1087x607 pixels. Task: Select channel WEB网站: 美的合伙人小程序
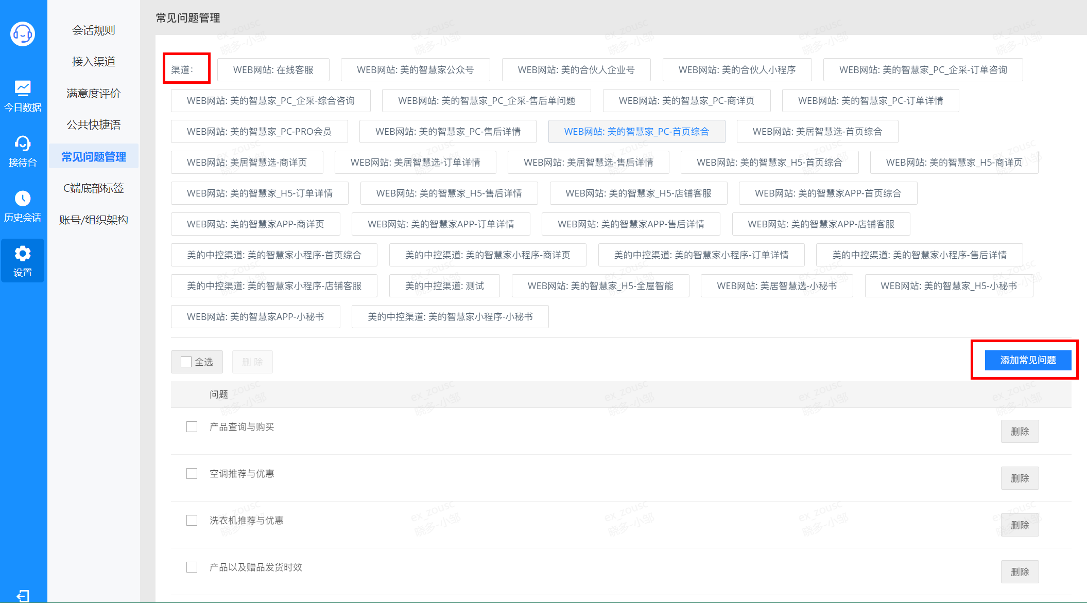(x=737, y=70)
